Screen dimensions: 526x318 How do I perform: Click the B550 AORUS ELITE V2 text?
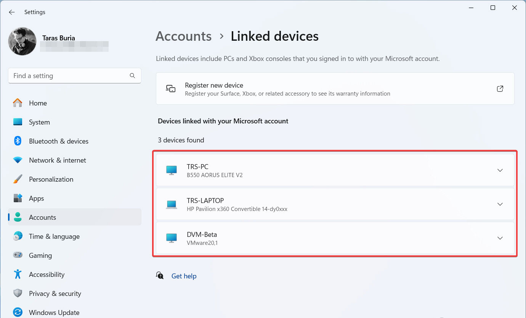tap(215, 175)
